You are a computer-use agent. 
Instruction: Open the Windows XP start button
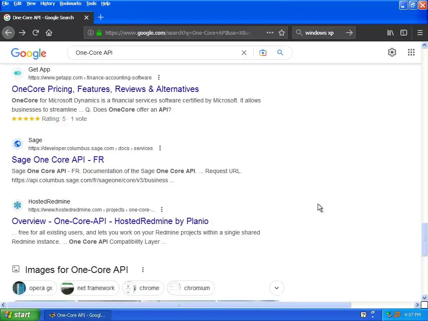[20, 315]
